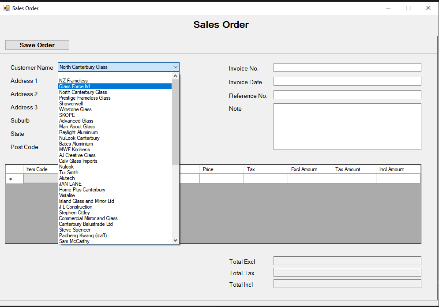
Task: Collapse the Customer Name dropdown
Action: pyautogui.click(x=176, y=67)
